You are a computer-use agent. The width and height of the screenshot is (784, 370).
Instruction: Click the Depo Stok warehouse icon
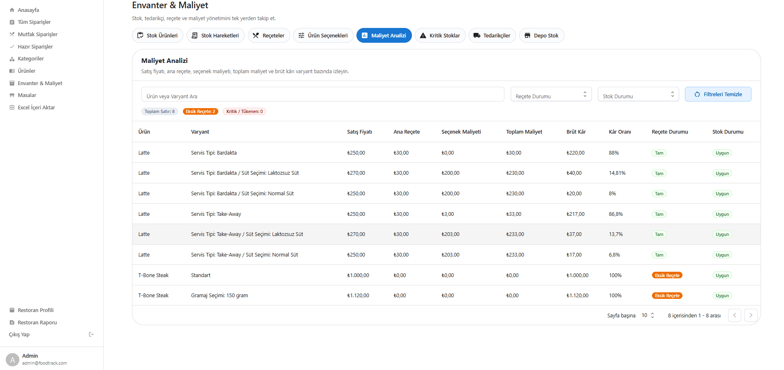click(527, 35)
